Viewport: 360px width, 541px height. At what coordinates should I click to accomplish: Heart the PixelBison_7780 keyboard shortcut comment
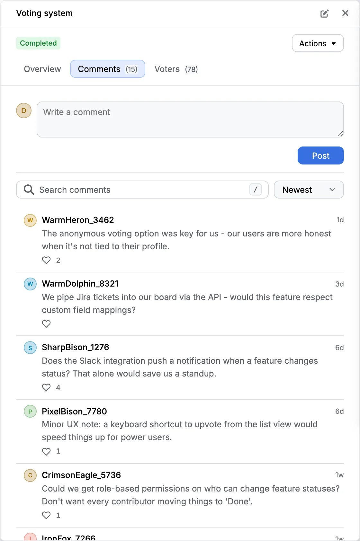coord(46,451)
